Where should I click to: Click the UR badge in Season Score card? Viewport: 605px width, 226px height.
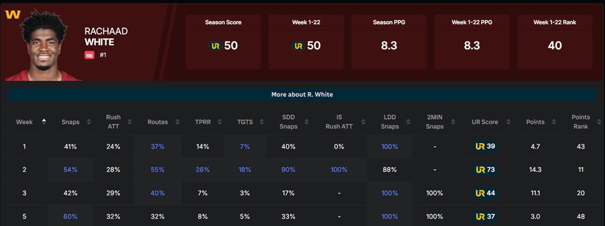[x=215, y=46]
